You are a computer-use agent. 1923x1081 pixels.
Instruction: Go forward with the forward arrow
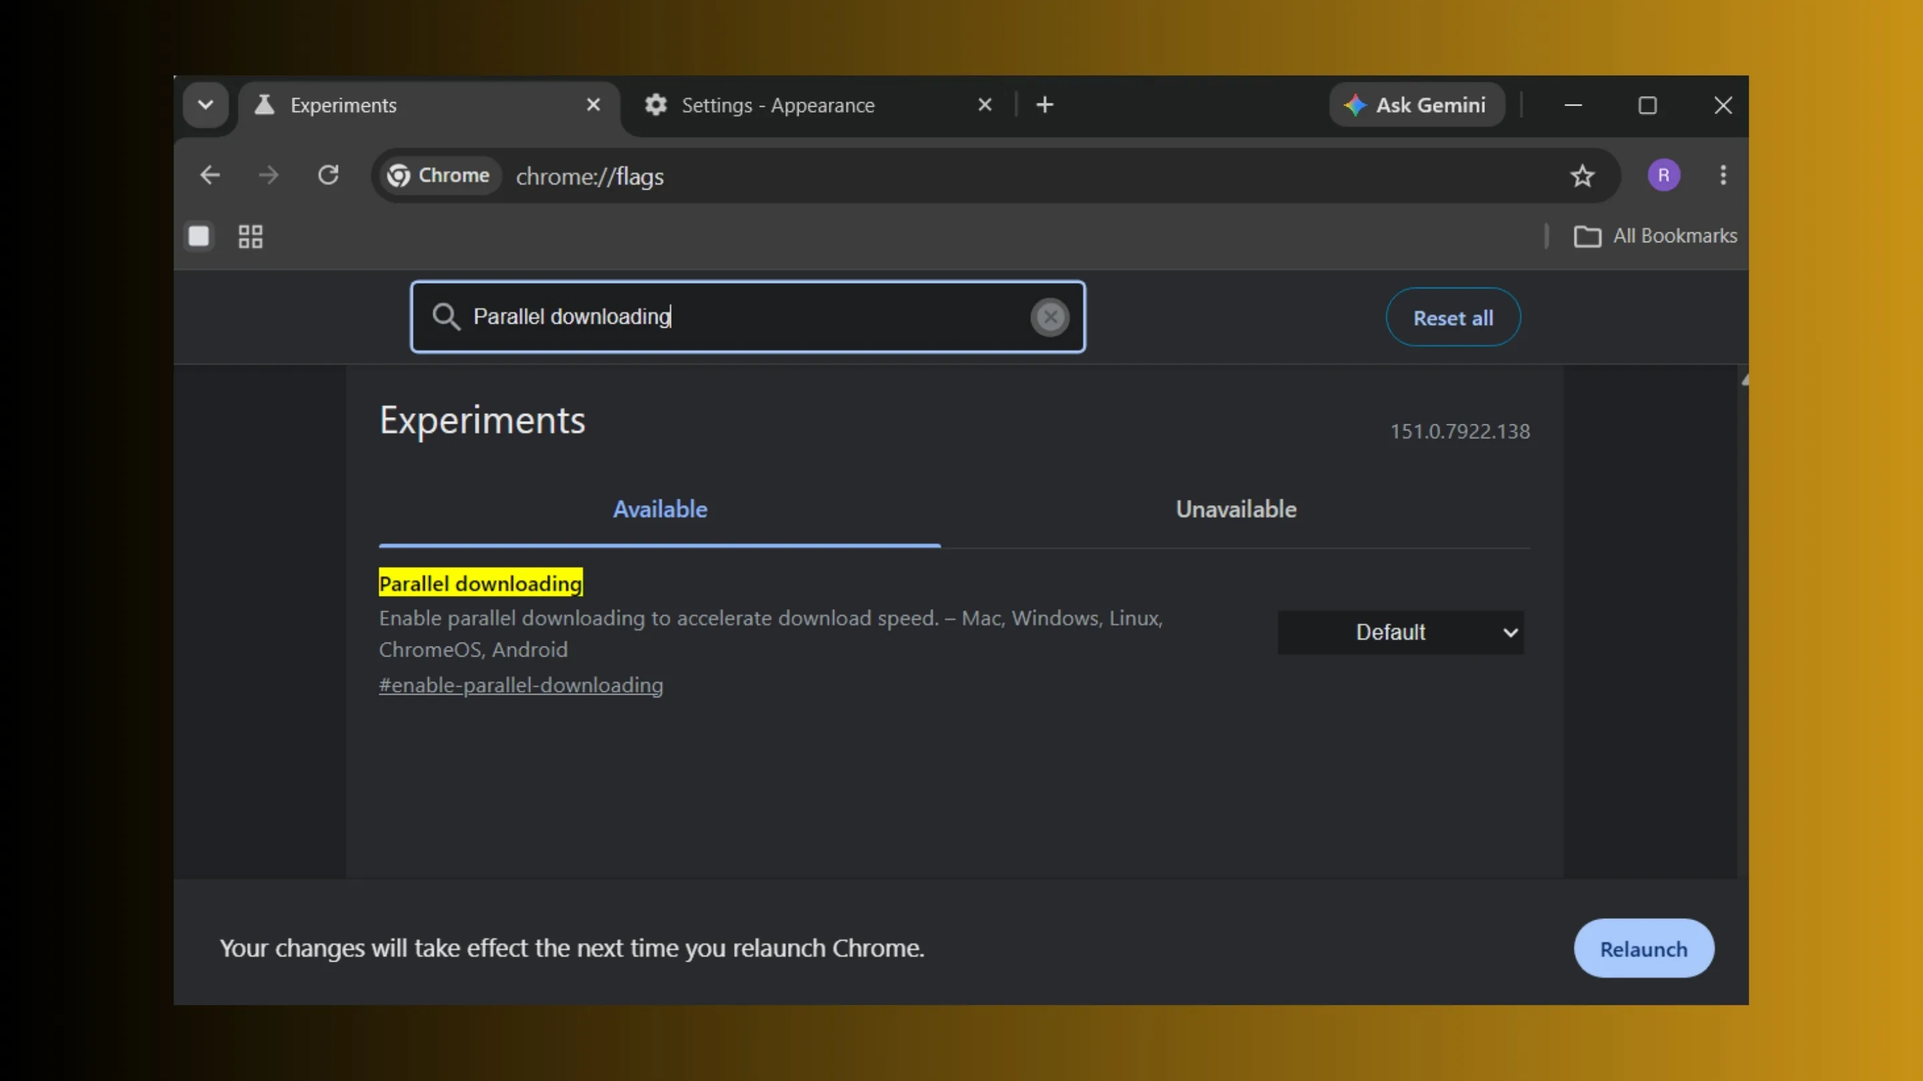(x=268, y=175)
